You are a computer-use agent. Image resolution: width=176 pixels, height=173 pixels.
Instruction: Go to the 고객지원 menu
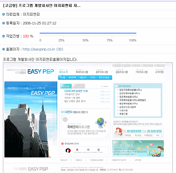159,72
